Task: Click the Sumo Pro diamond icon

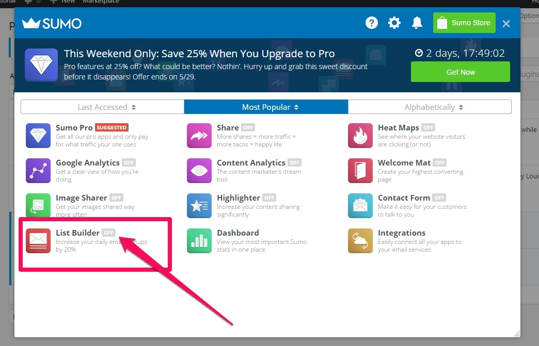Action: (38, 136)
